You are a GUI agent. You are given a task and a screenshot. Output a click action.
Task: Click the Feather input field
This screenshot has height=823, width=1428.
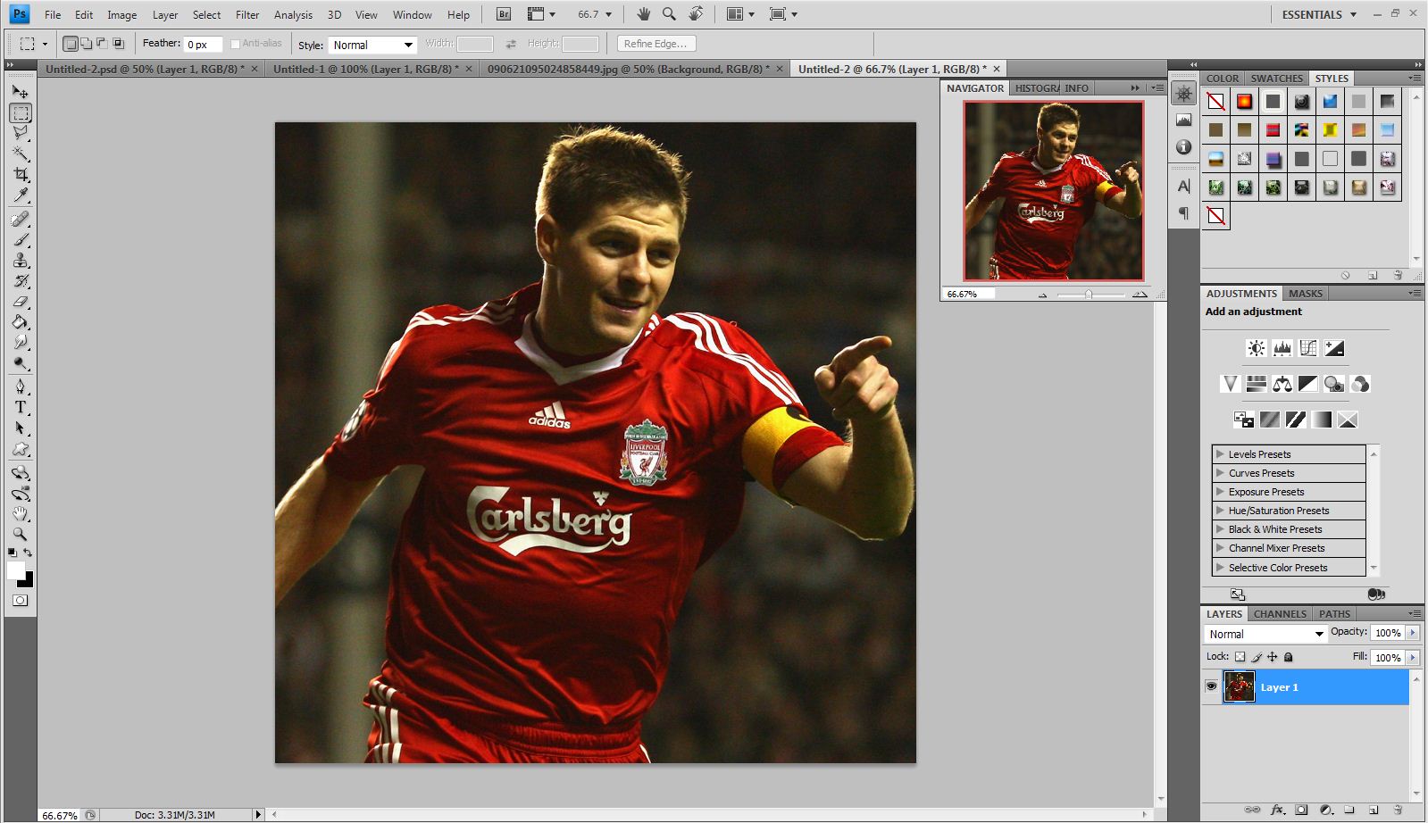pyautogui.click(x=203, y=44)
